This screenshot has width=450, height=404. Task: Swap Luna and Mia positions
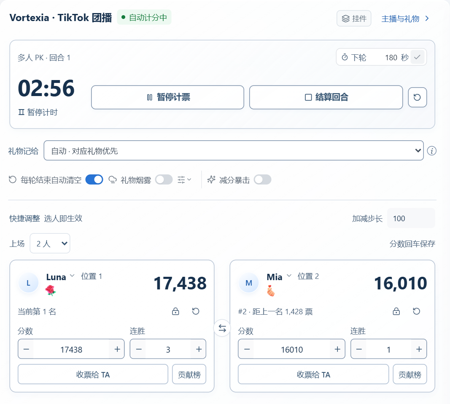pos(222,328)
